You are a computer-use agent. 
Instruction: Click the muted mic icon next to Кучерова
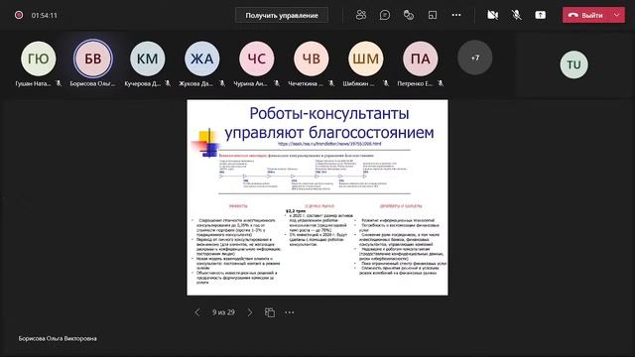(x=168, y=83)
